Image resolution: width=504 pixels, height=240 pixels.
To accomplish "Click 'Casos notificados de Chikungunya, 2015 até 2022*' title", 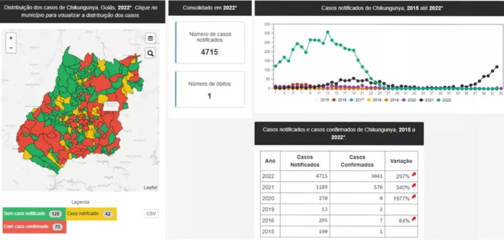I will pos(382,8).
